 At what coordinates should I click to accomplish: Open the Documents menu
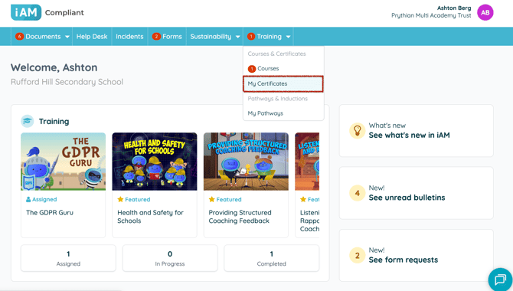[42, 36]
